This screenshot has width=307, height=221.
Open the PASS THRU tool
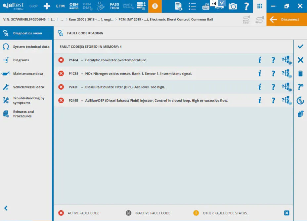[114, 6]
